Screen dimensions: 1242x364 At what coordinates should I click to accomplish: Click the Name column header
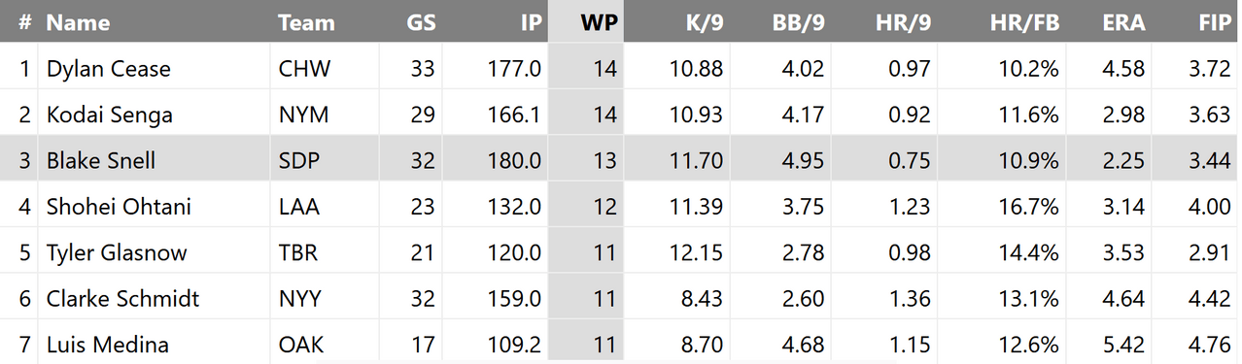click(x=79, y=22)
